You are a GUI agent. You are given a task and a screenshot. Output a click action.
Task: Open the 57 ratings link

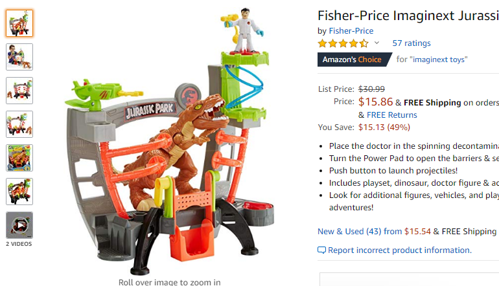[x=412, y=43]
